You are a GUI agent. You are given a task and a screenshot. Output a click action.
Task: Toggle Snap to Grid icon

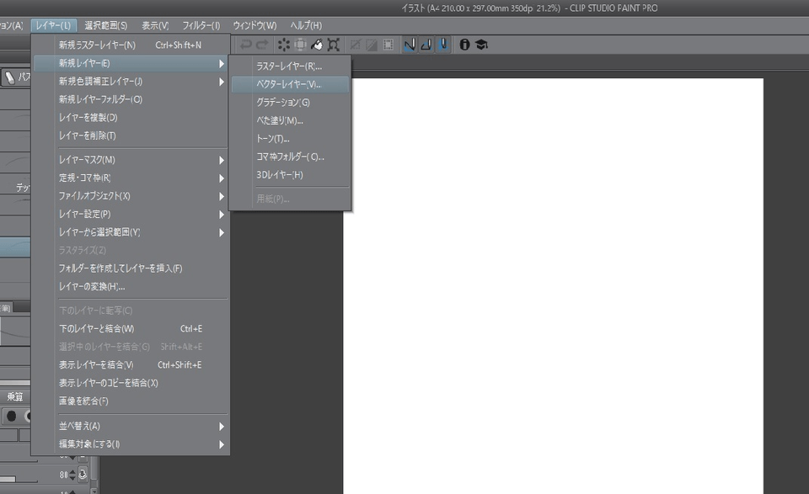click(442, 45)
